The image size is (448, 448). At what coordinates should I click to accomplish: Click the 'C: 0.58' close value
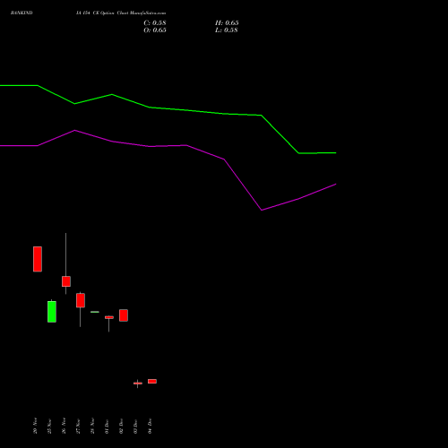point(155,23)
